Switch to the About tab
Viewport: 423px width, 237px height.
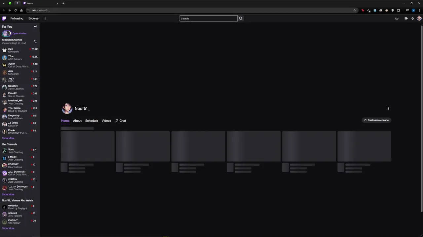tap(77, 121)
